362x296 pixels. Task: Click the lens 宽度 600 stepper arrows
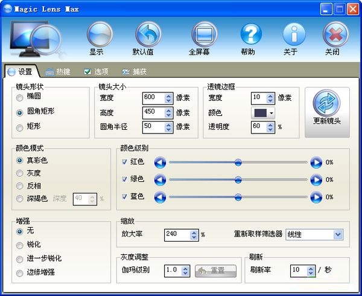pos(169,98)
